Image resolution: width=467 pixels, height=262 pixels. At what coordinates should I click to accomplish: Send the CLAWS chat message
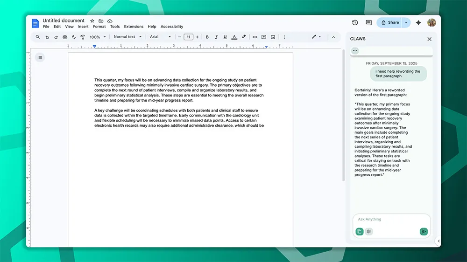(x=424, y=231)
